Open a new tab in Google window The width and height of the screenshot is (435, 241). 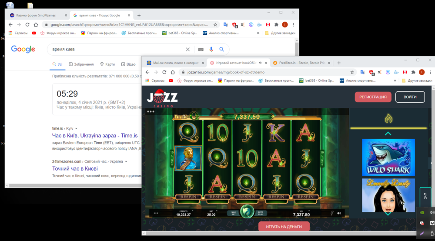(139, 16)
